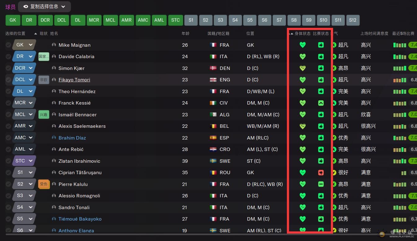Select the AMC position filter tab

coord(143,20)
